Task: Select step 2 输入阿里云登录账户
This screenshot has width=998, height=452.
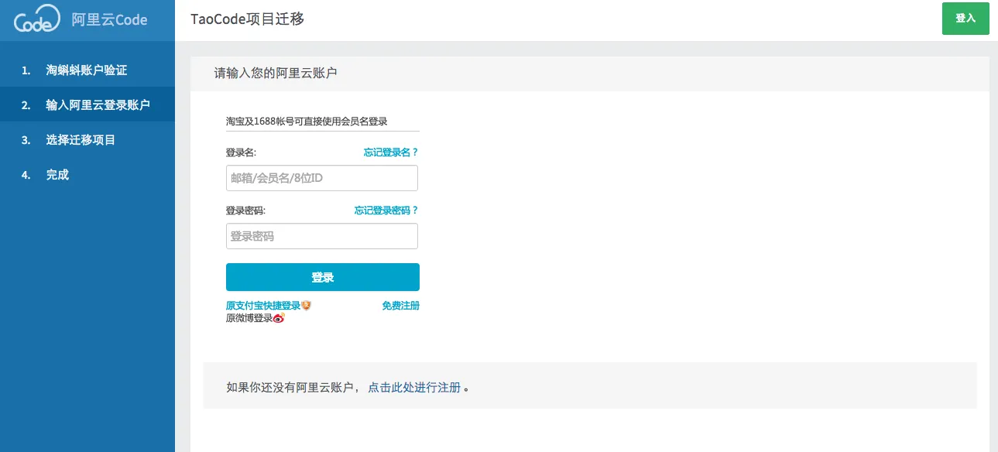Action: pyautogui.click(x=87, y=105)
